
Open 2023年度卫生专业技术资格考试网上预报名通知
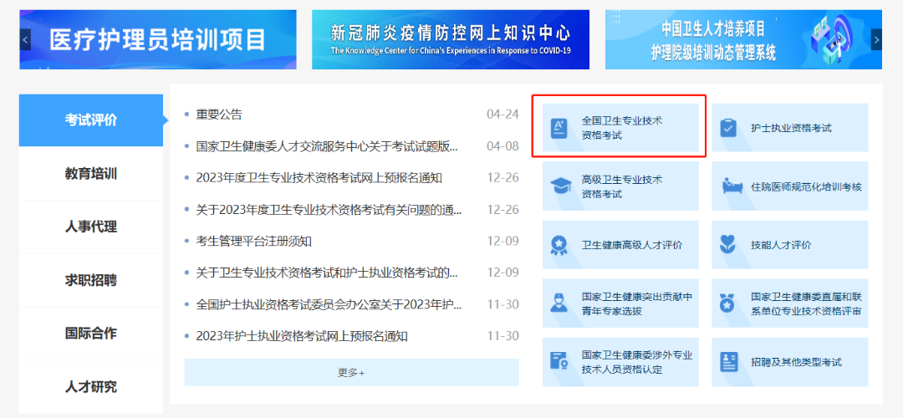(319, 178)
